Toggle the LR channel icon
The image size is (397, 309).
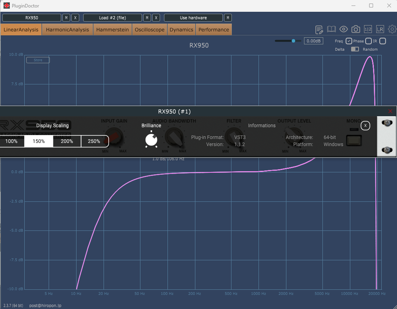point(380,29)
